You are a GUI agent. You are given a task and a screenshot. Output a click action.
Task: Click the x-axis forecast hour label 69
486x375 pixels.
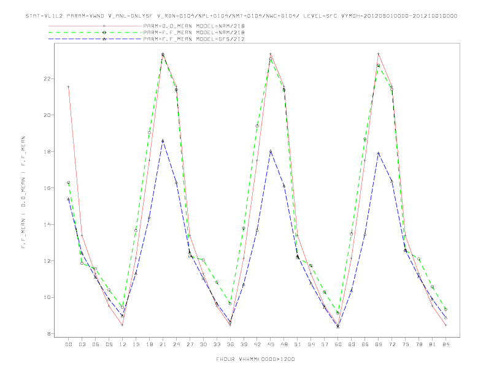coord(379,344)
